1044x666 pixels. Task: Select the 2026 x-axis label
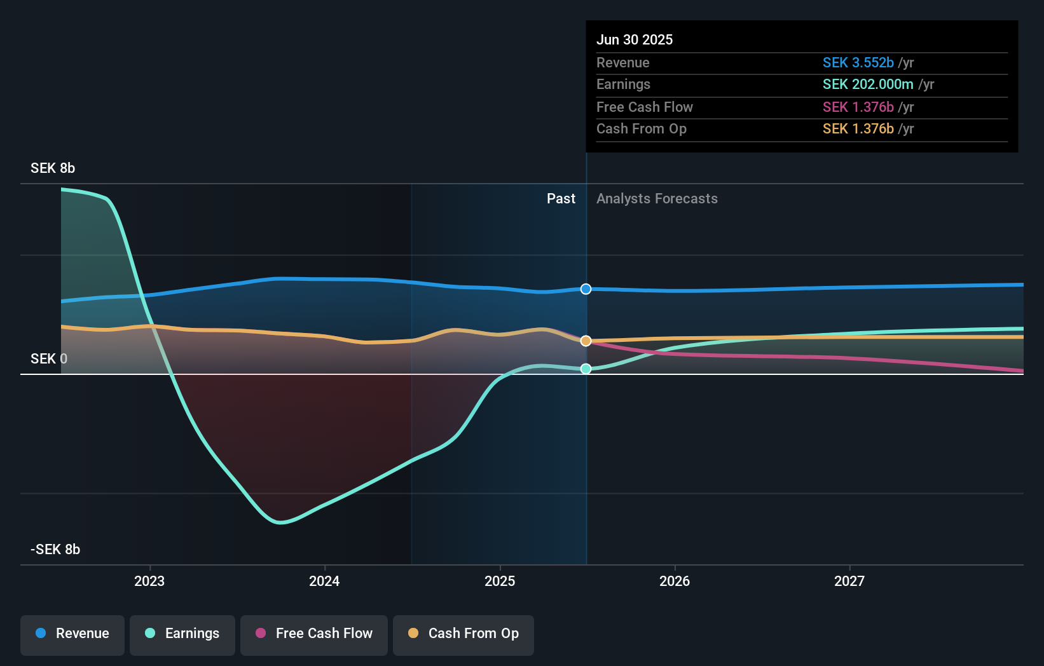point(675,581)
